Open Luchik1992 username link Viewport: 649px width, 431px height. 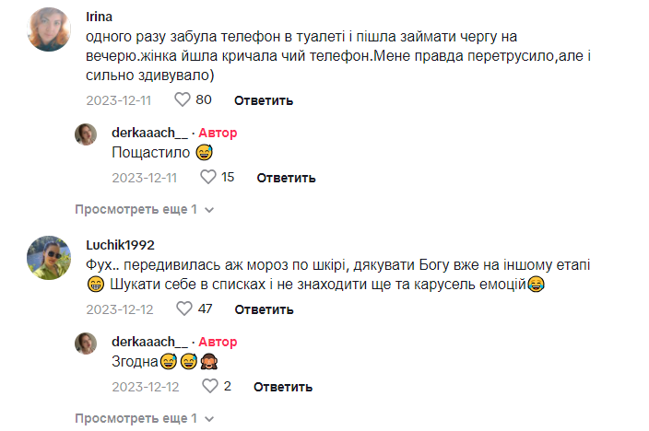tap(120, 245)
